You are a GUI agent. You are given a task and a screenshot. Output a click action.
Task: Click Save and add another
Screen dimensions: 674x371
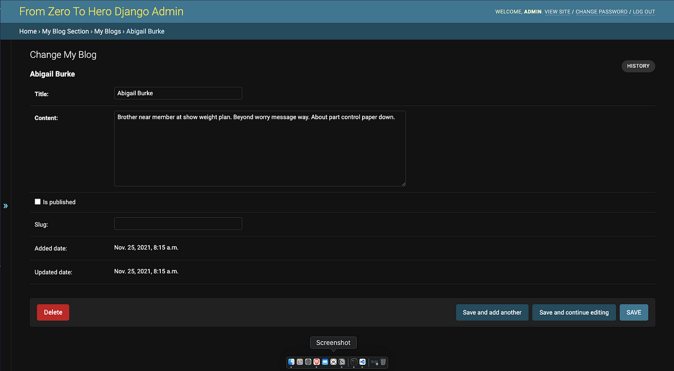pyautogui.click(x=492, y=312)
